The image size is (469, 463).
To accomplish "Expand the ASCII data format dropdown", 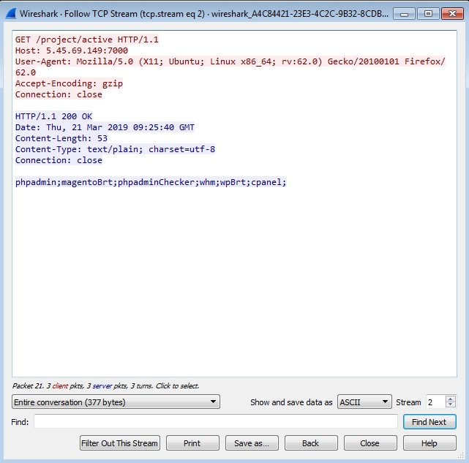I will pos(364,402).
